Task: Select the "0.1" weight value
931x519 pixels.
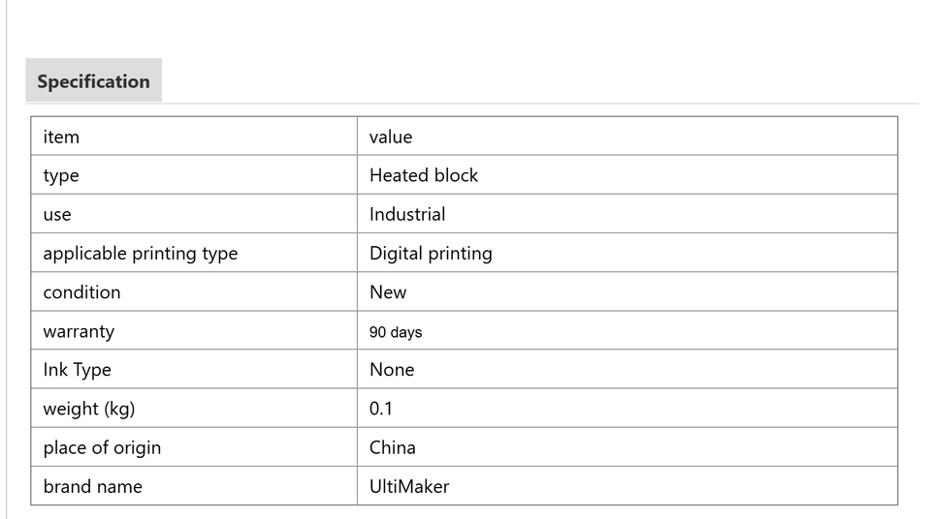Action: tap(381, 409)
